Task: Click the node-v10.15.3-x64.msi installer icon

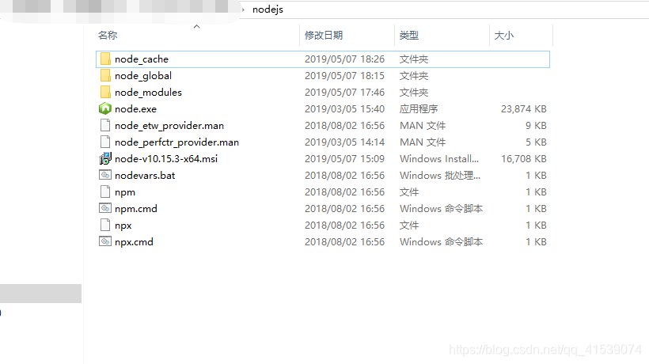Action: coord(105,158)
